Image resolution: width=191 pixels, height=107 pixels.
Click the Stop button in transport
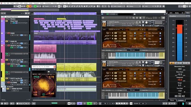84,103
